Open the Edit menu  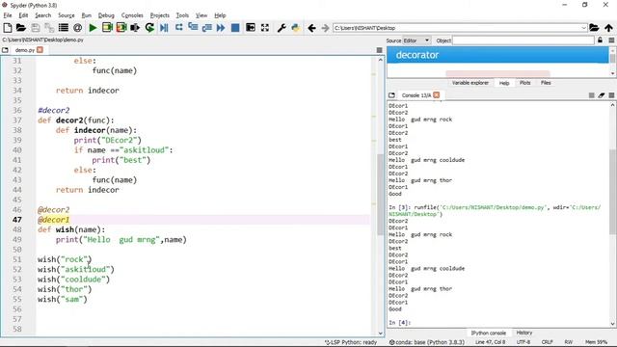coord(23,15)
